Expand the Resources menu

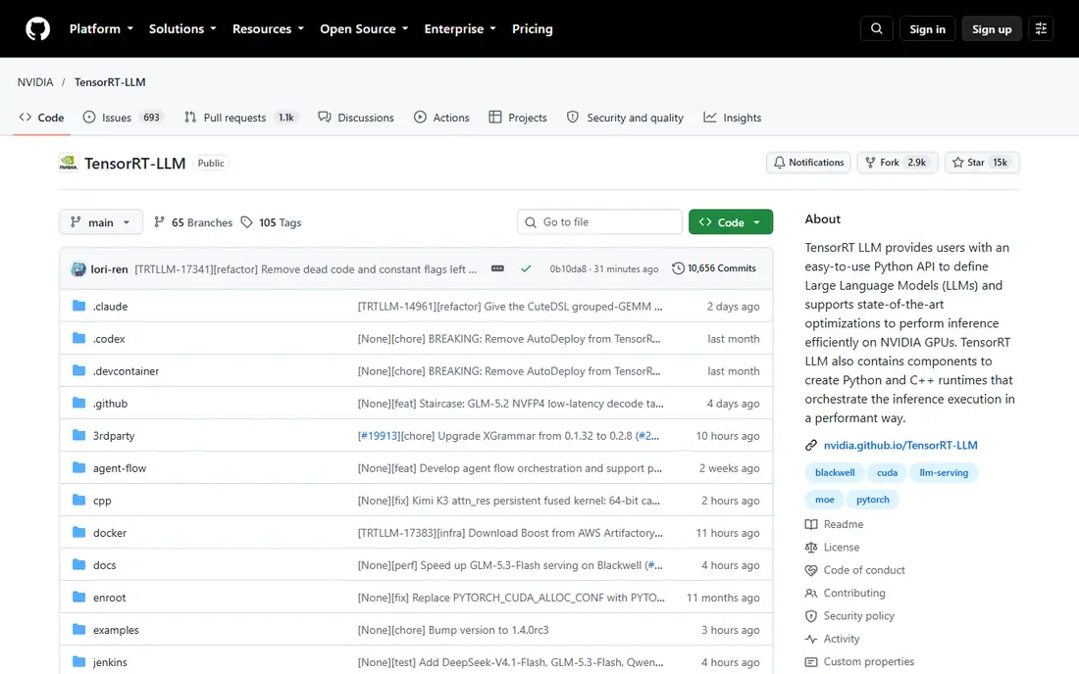[x=268, y=28]
